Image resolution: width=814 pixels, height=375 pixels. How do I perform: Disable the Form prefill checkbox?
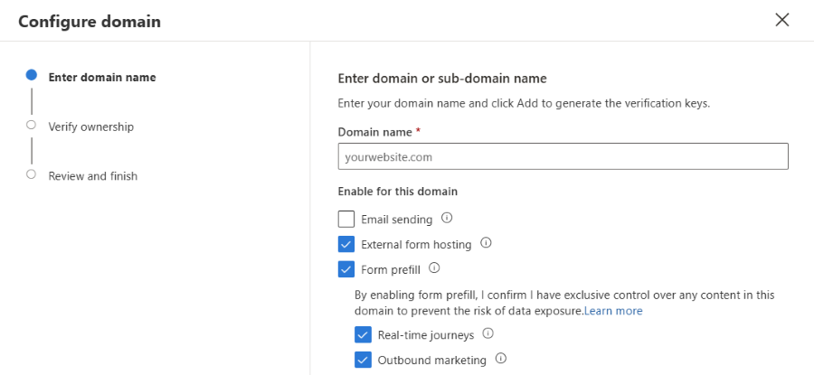coord(346,268)
